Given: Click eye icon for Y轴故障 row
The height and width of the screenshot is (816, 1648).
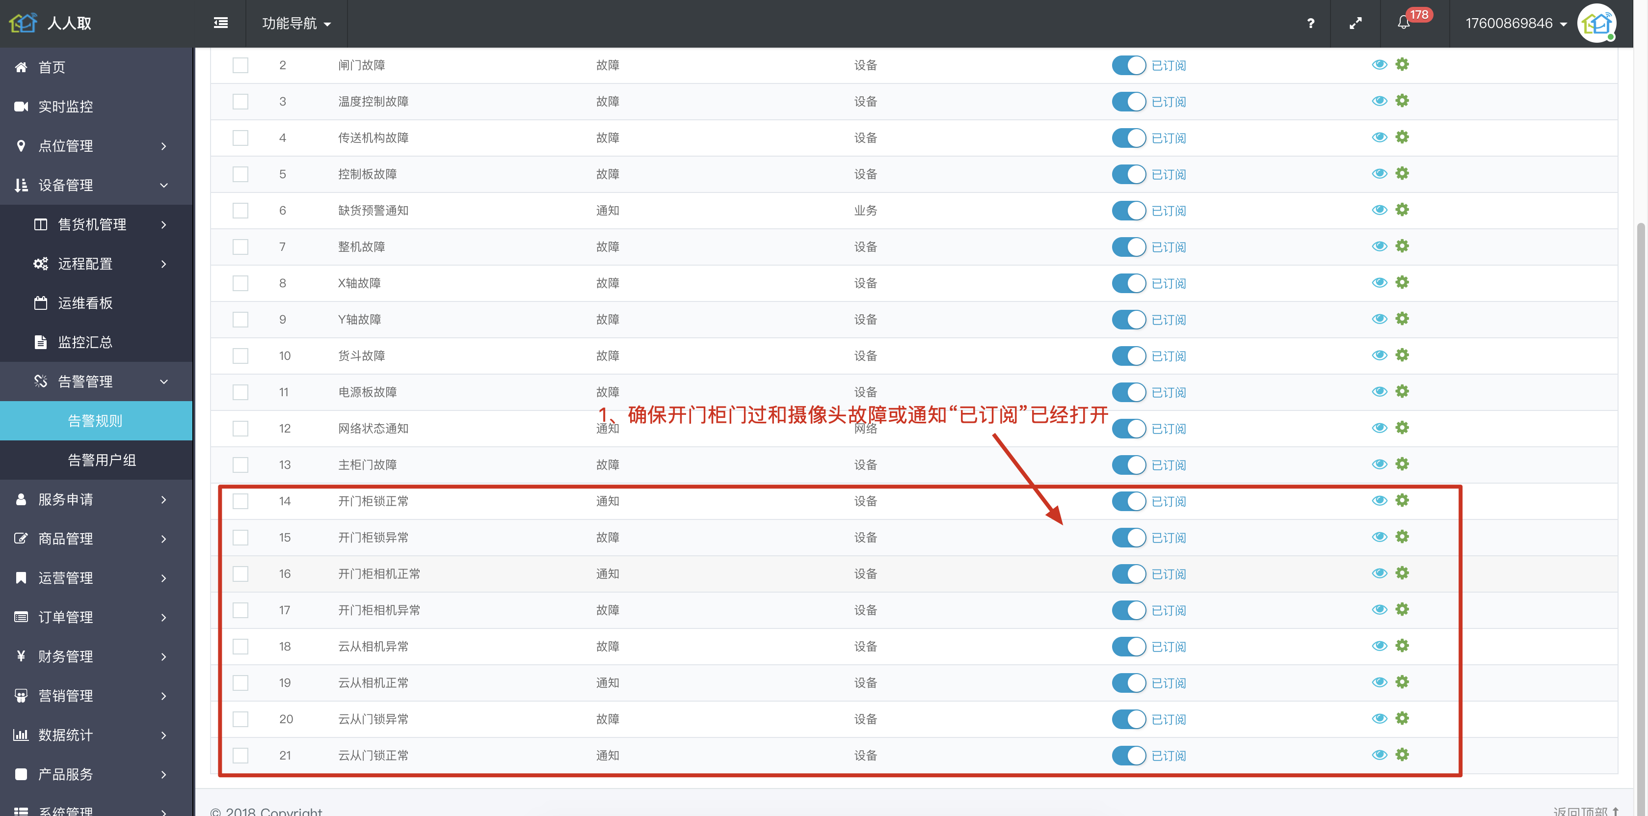Looking at the screenshot, I should (1379, 319).
